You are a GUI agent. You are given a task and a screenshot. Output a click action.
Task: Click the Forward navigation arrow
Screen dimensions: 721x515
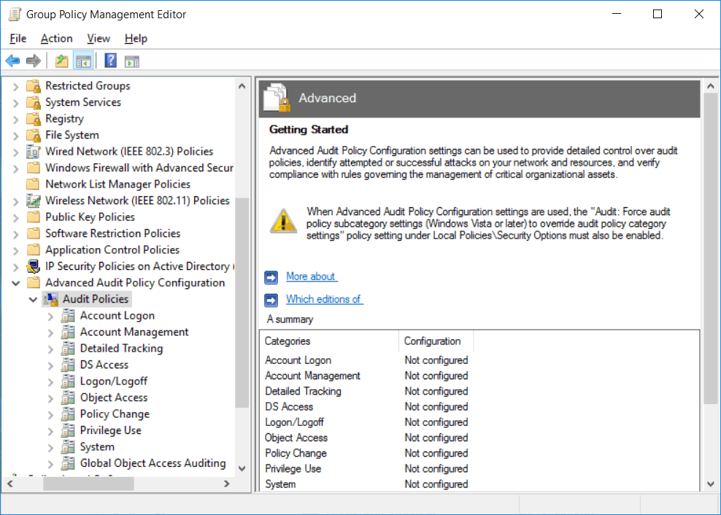(x=33, y=60)
